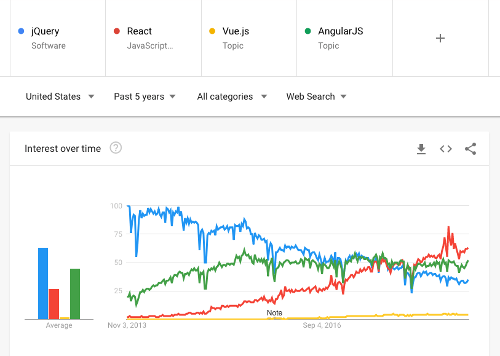Add a new comparison term with the plus icon

pyautogui.click(x=440, y=38)
